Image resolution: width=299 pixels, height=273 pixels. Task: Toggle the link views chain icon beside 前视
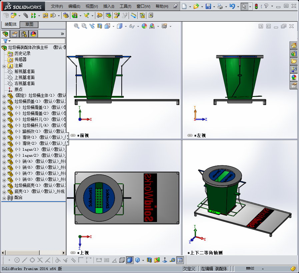pyautogui.click(x=73, y=135)
